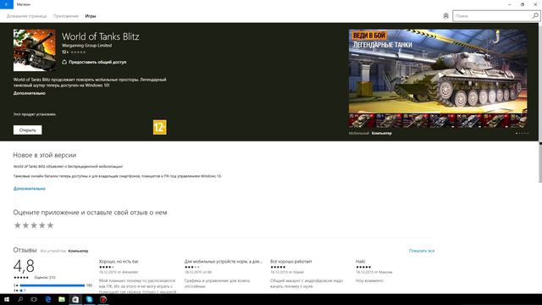Open the Wargaming Group Limited publisher link

[86, 45]
